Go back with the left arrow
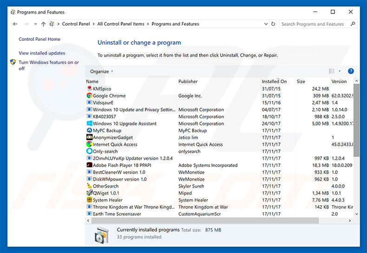 [x=15, y=24]
